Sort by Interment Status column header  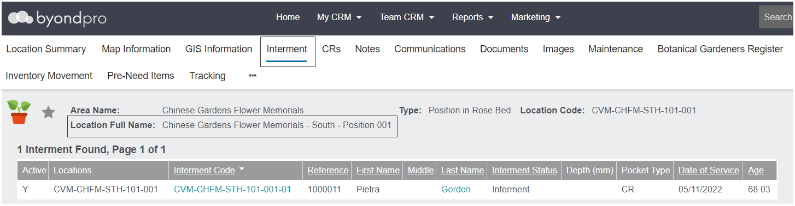point(524,170)
